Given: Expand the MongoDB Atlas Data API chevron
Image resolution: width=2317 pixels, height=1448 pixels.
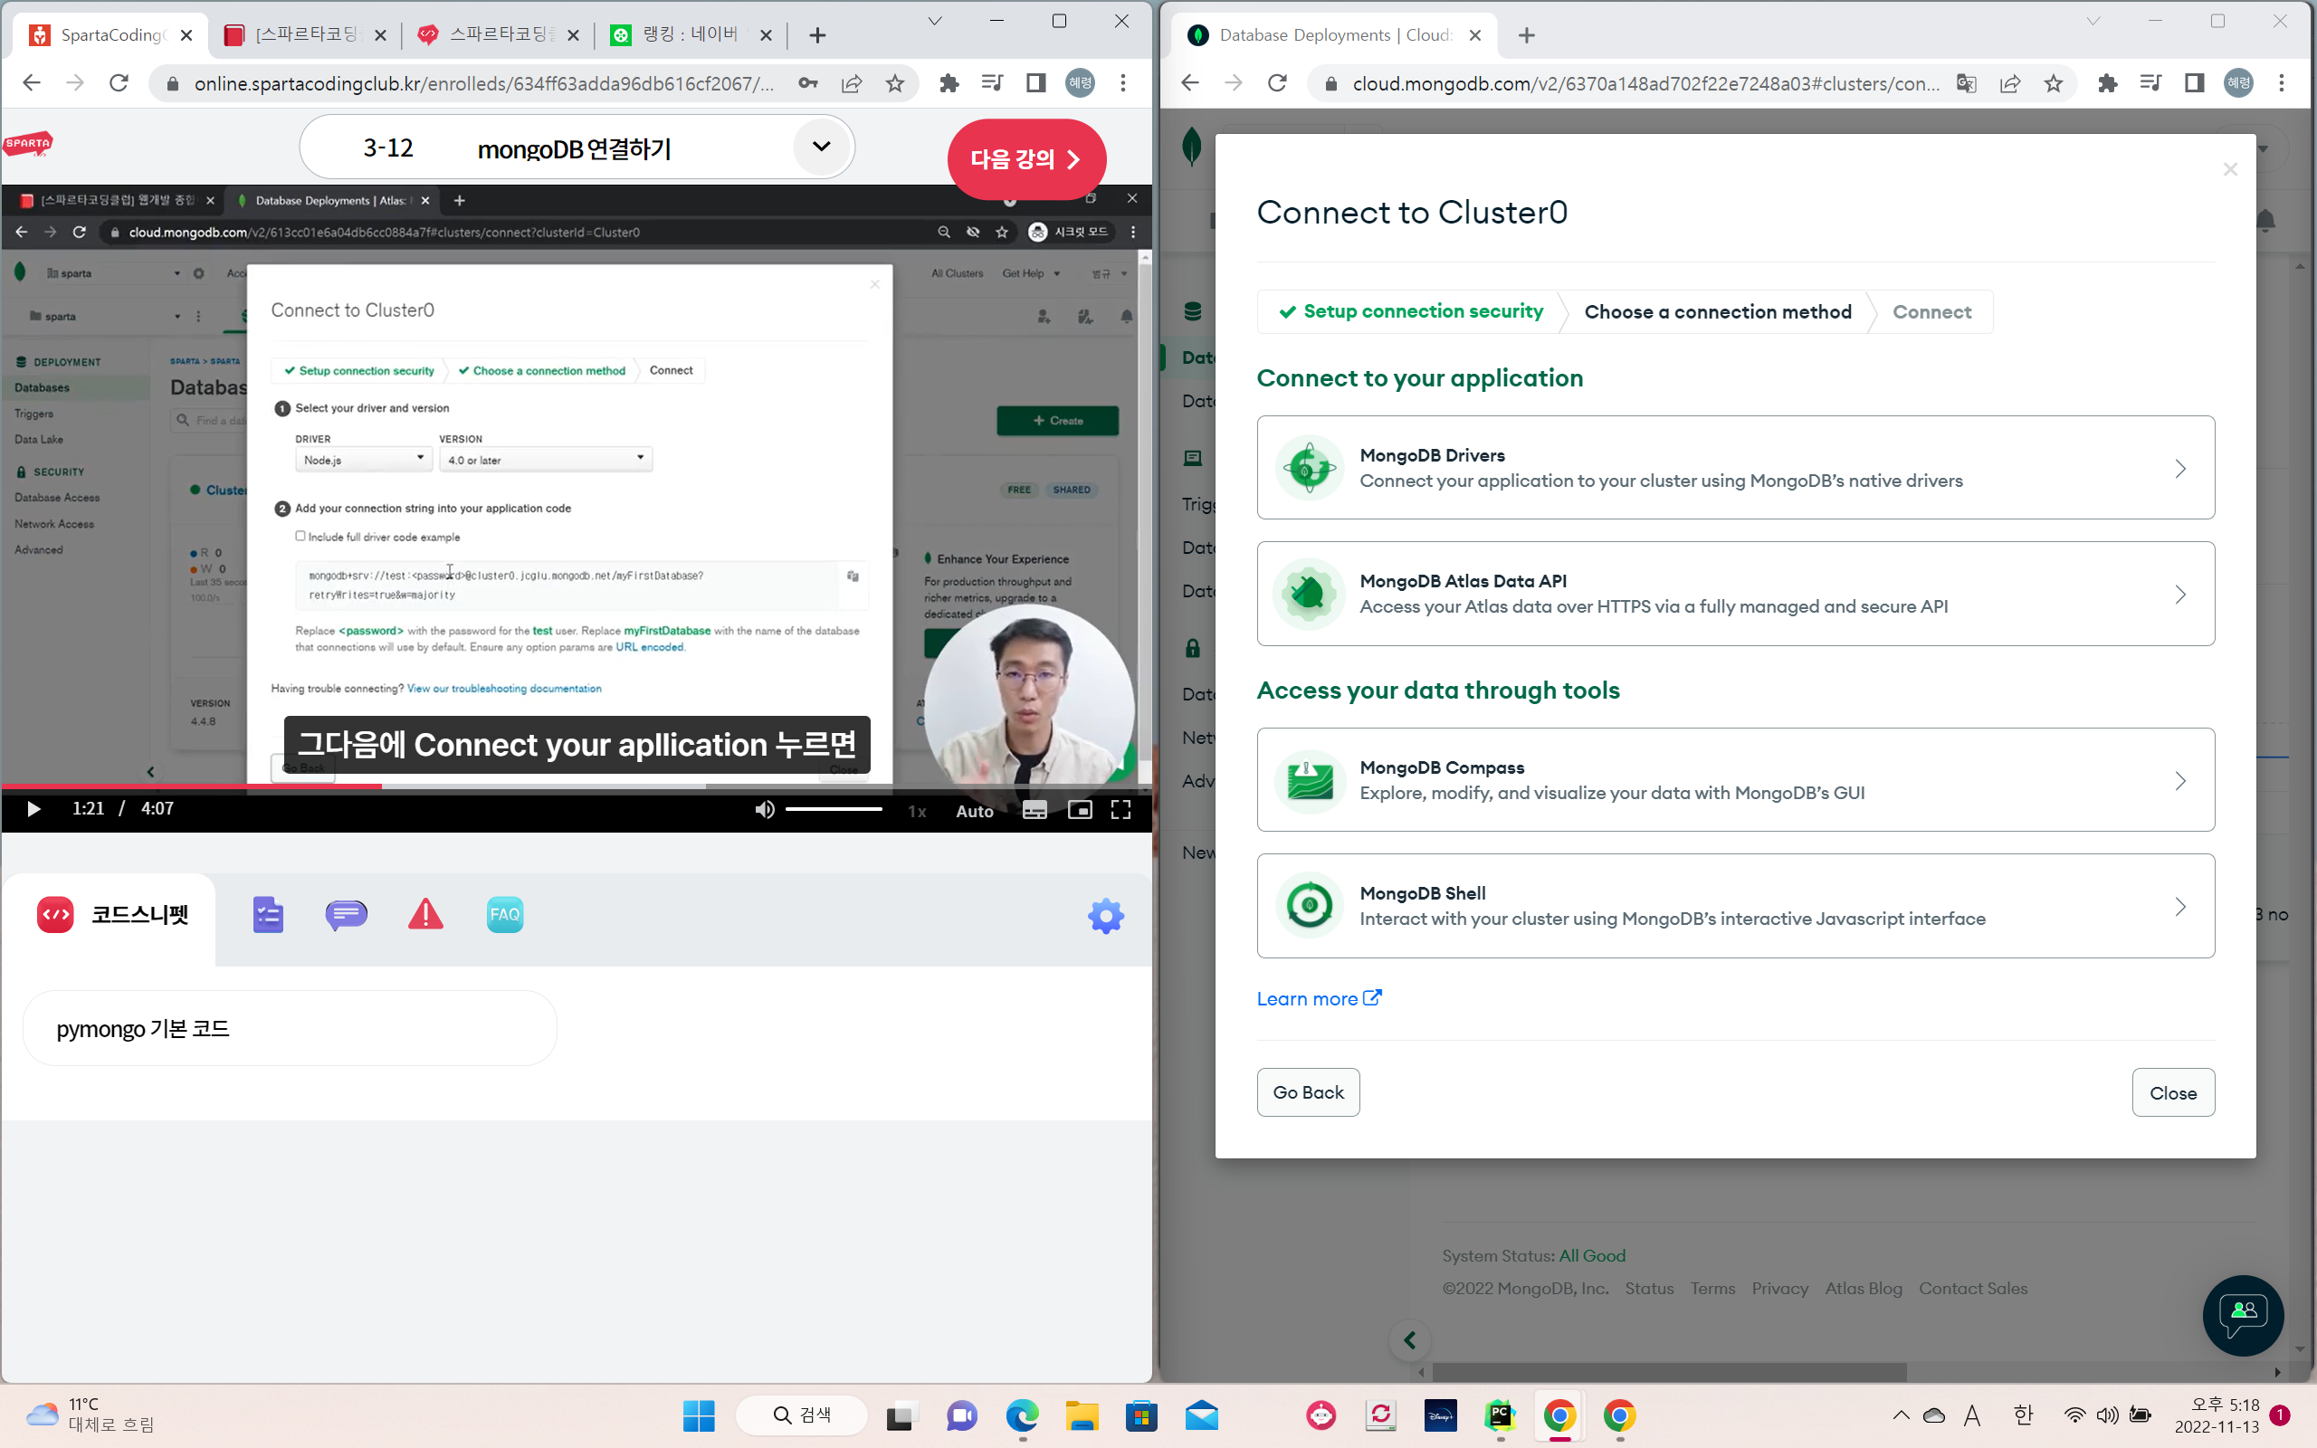Looking at the screenshot, I should [x=2180, y=595].
